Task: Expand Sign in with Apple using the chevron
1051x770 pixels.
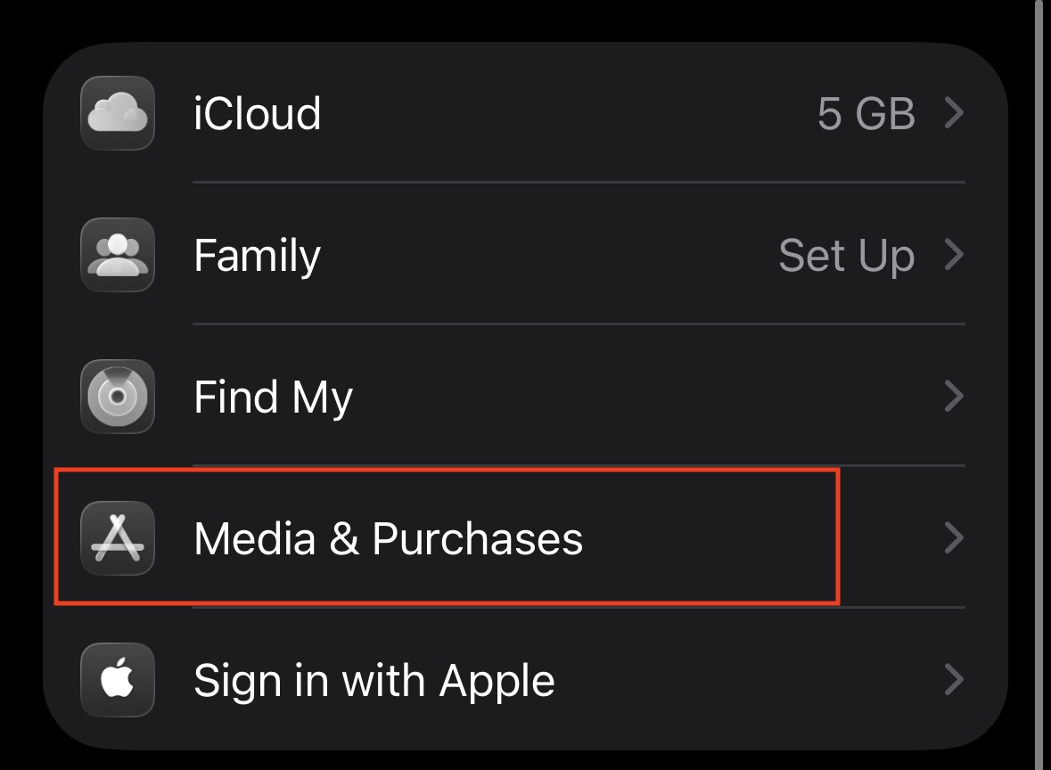Action: point(955,680)
